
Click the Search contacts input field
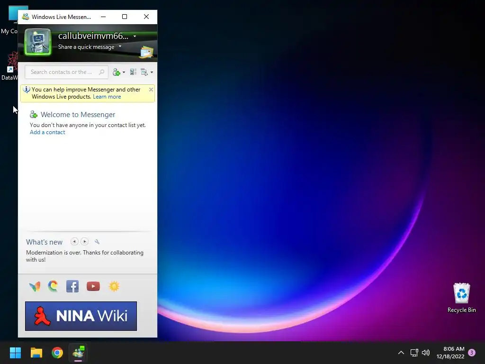click(66, 72)
